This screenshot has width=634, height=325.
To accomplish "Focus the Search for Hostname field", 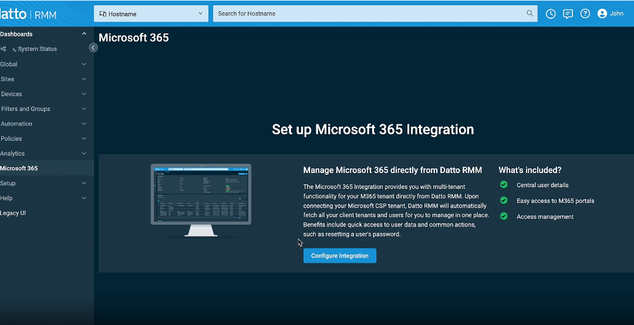I will point(375,13).
